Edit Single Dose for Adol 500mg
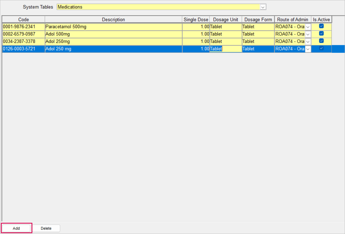 click(196, 34)
